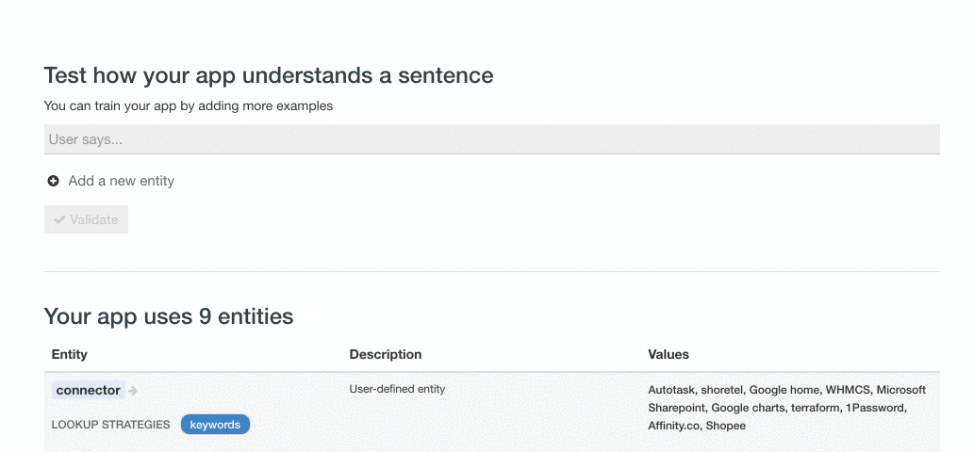Click the Test how your app understands heading
Image resolution: width=974 pixels, height=452 pixels.
(x=269, y=75)
